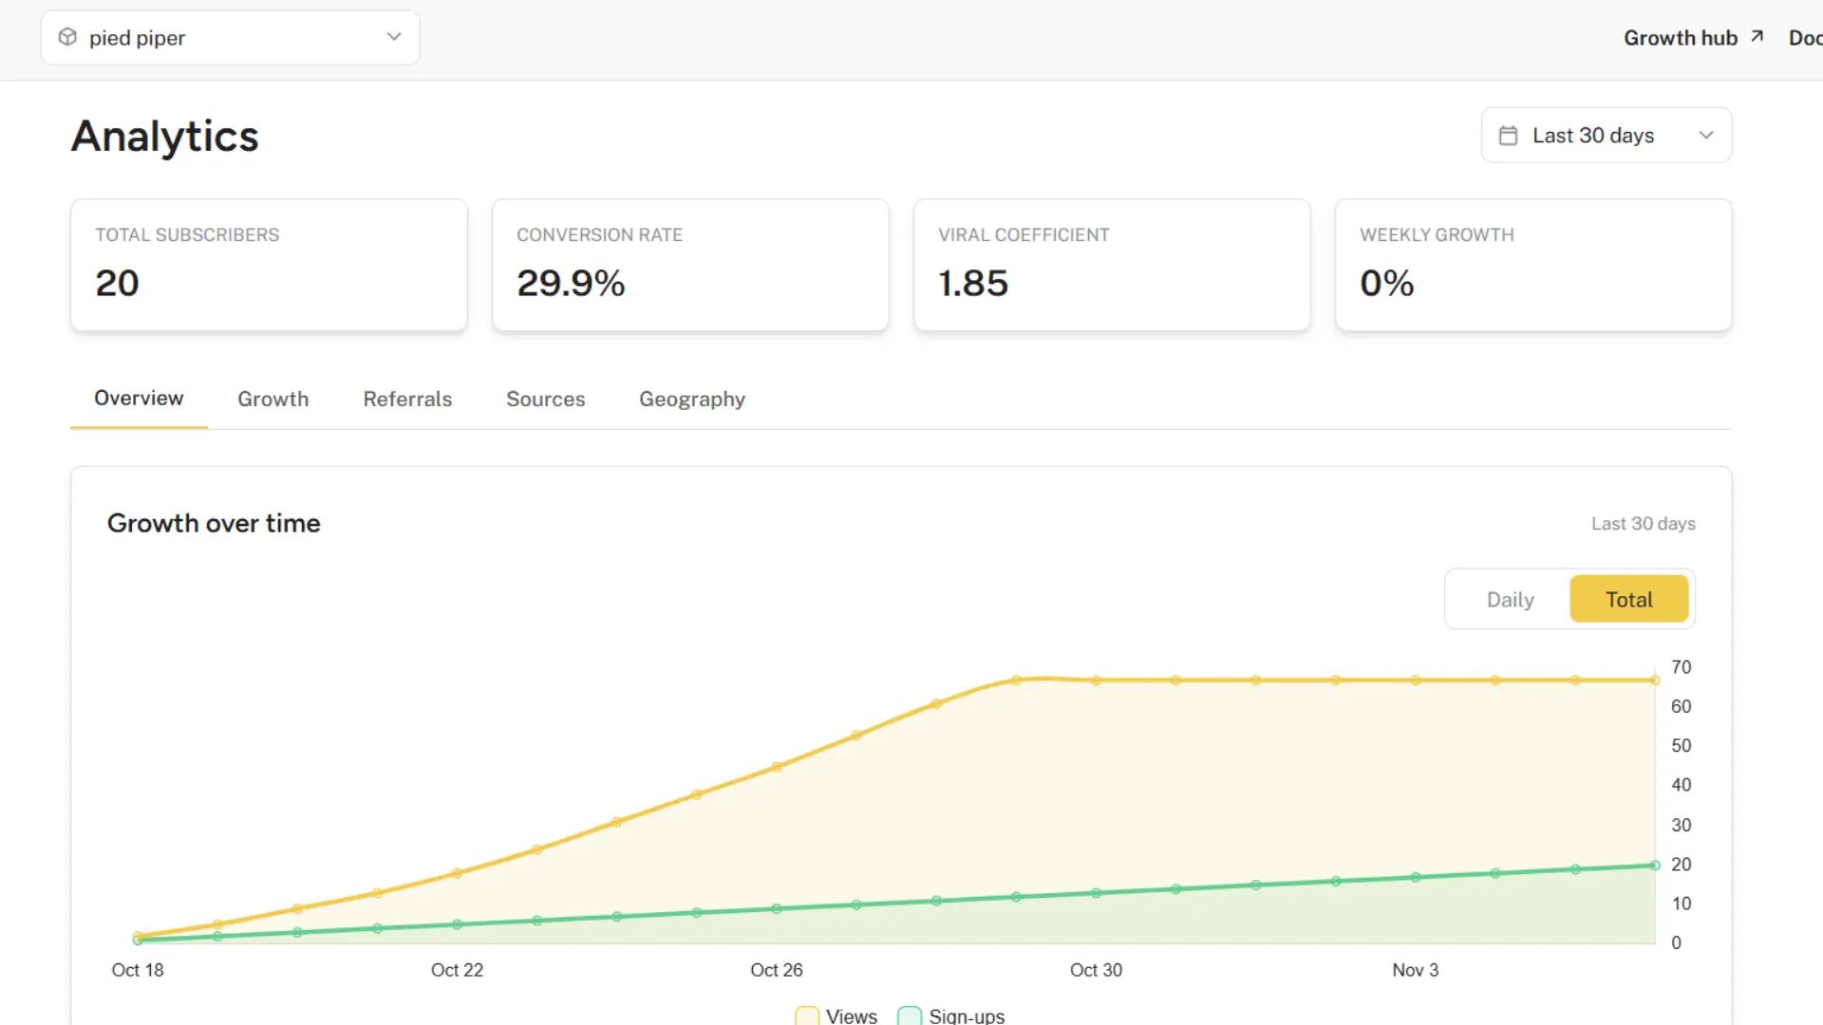
Task: Click the cube icon beside pied piper
Action: (67, 37)
